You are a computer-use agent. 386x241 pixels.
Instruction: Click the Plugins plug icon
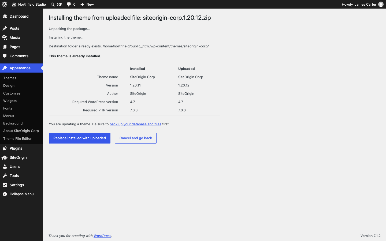click(x=5, y=148)
